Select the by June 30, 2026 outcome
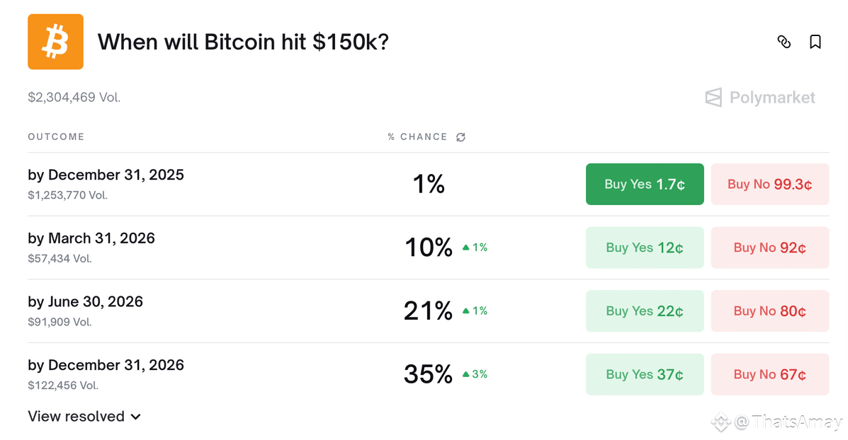The width and height of the screenshot is (848, 440). (85, 302)
